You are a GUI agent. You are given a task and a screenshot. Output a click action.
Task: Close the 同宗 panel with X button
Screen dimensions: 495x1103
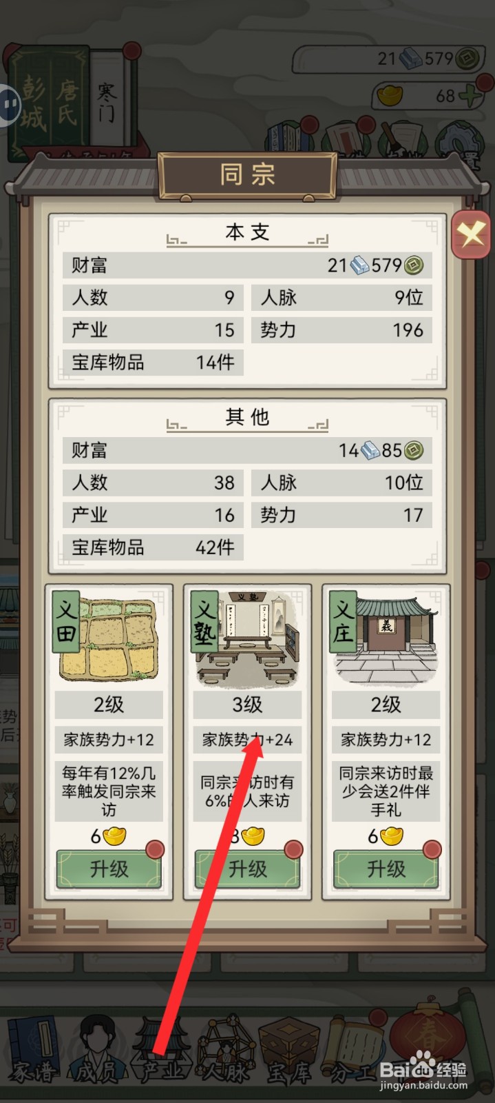tap(471, 235)
